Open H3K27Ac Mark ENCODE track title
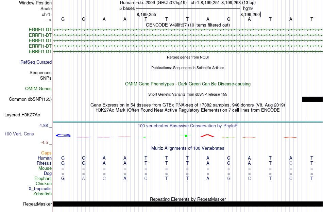The height and width of the screenshot is (212, 323). 188,110
